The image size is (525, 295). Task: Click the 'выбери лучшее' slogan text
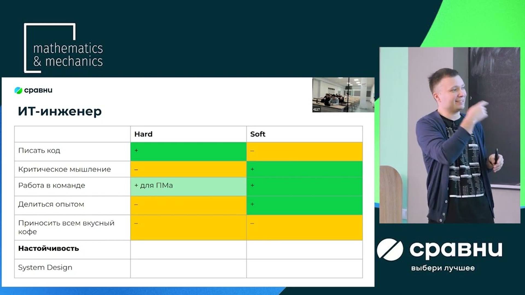[443, 268]
